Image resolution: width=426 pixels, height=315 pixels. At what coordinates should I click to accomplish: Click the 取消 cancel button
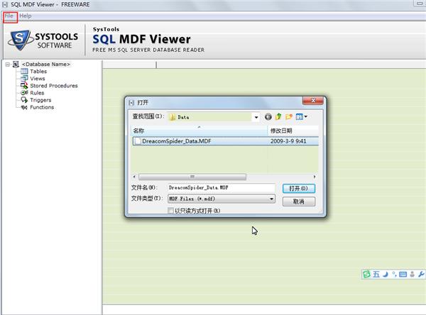[299, 201]
